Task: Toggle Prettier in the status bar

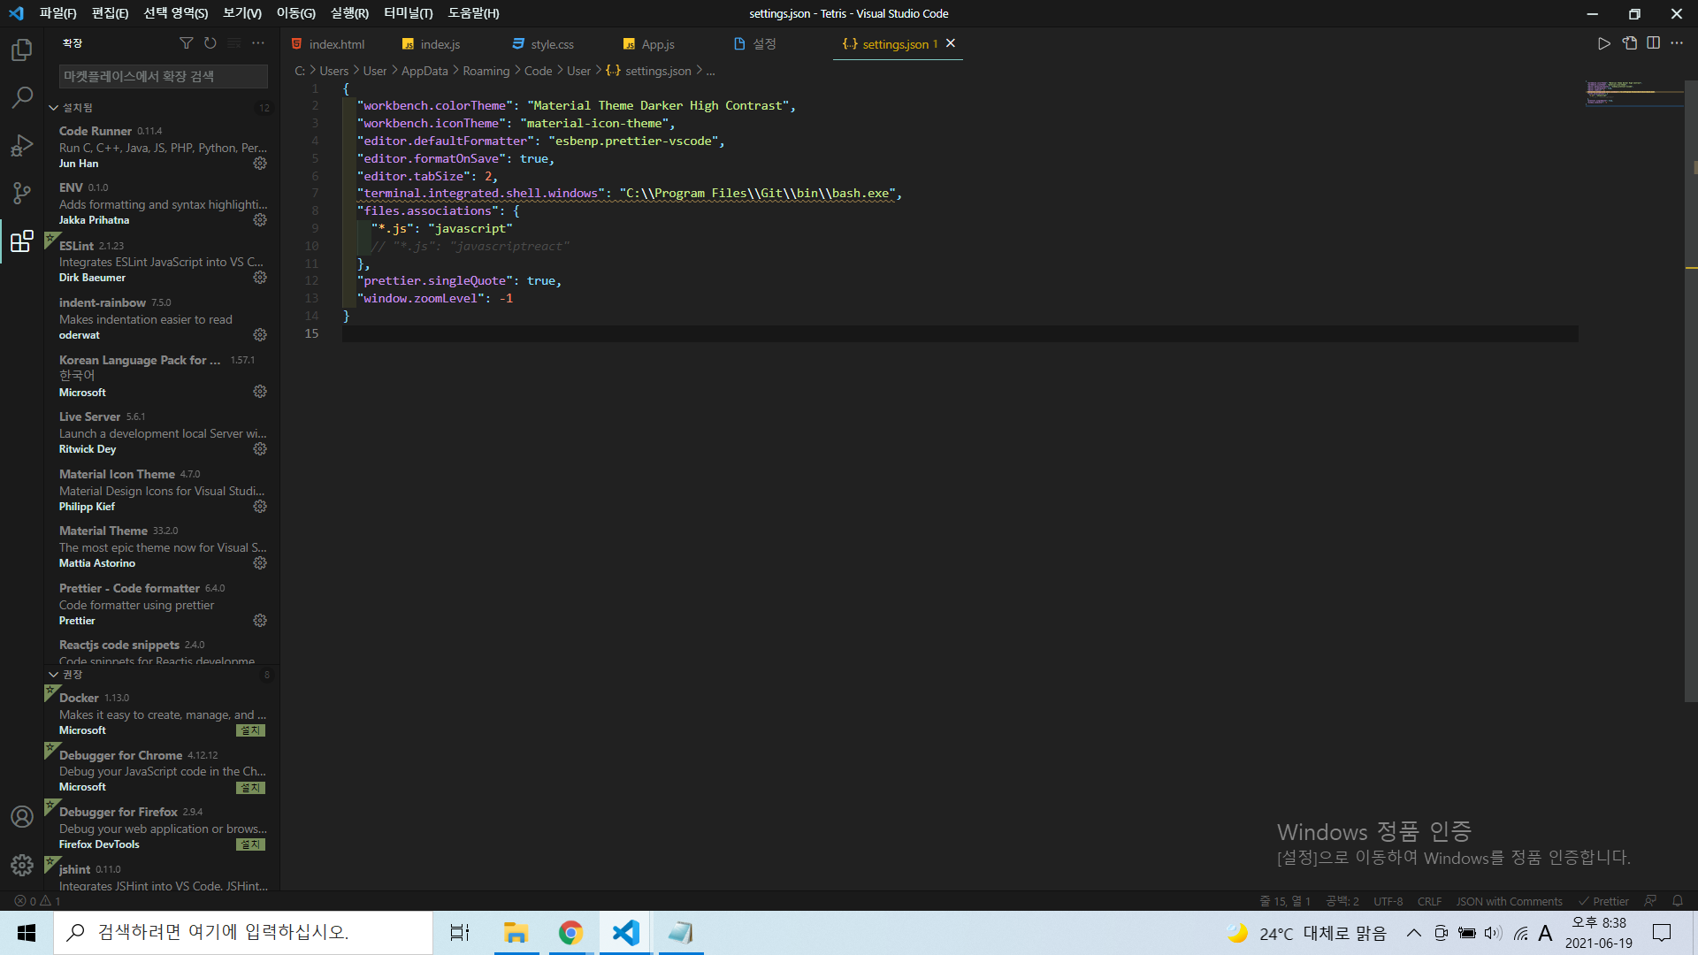Action: [1603, 901]
